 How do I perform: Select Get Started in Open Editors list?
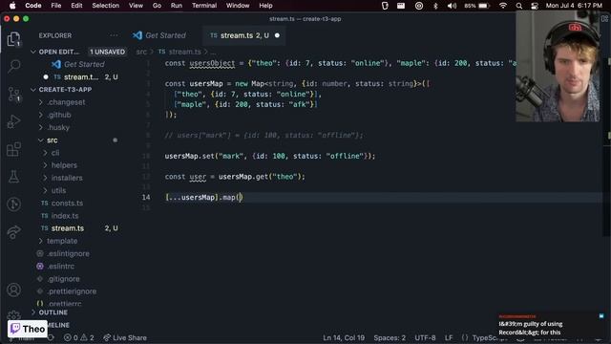click(x=84, y=64)
